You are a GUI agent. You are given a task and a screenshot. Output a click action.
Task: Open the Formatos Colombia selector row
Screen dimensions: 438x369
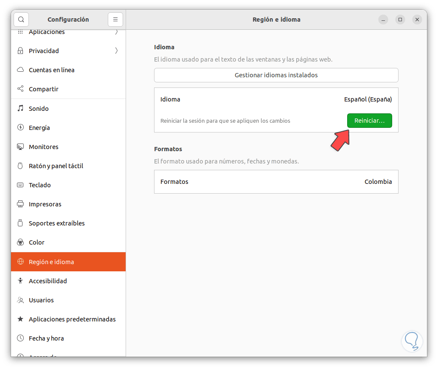[276, 182]
